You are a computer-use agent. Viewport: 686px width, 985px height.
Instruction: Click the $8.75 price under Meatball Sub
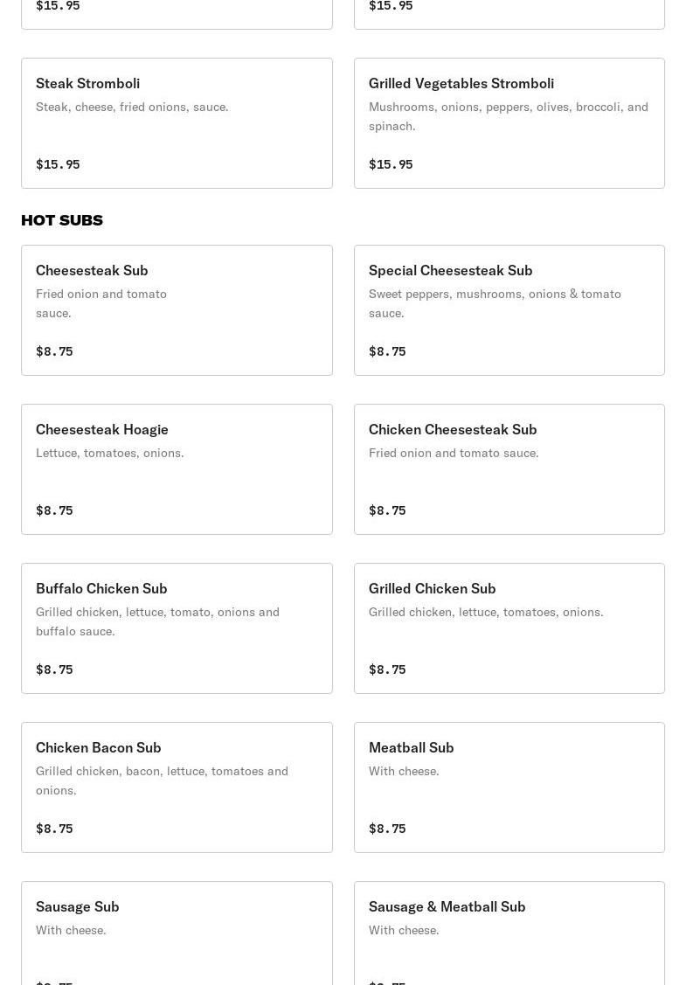(x=387, y=829)
